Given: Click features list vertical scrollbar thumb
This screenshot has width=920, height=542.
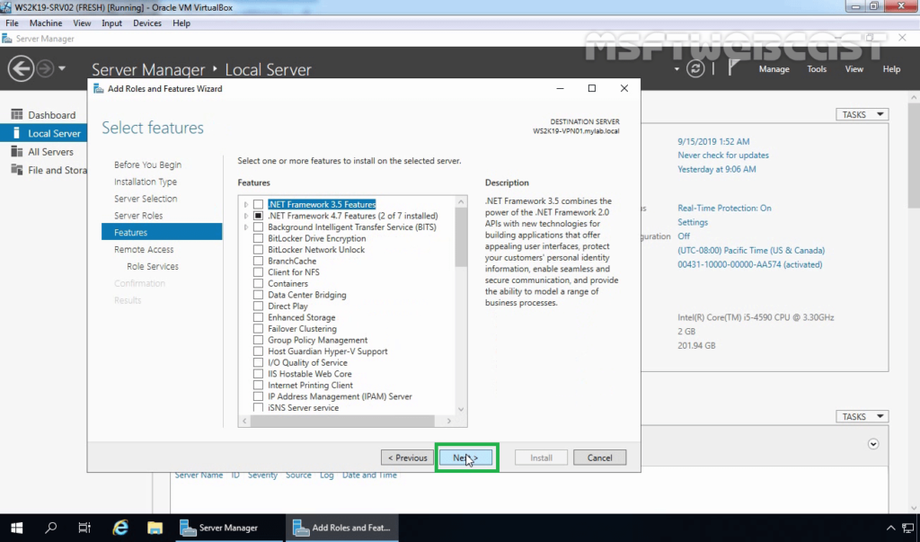Looking at the screenshot, I should (x=461, y=238).
